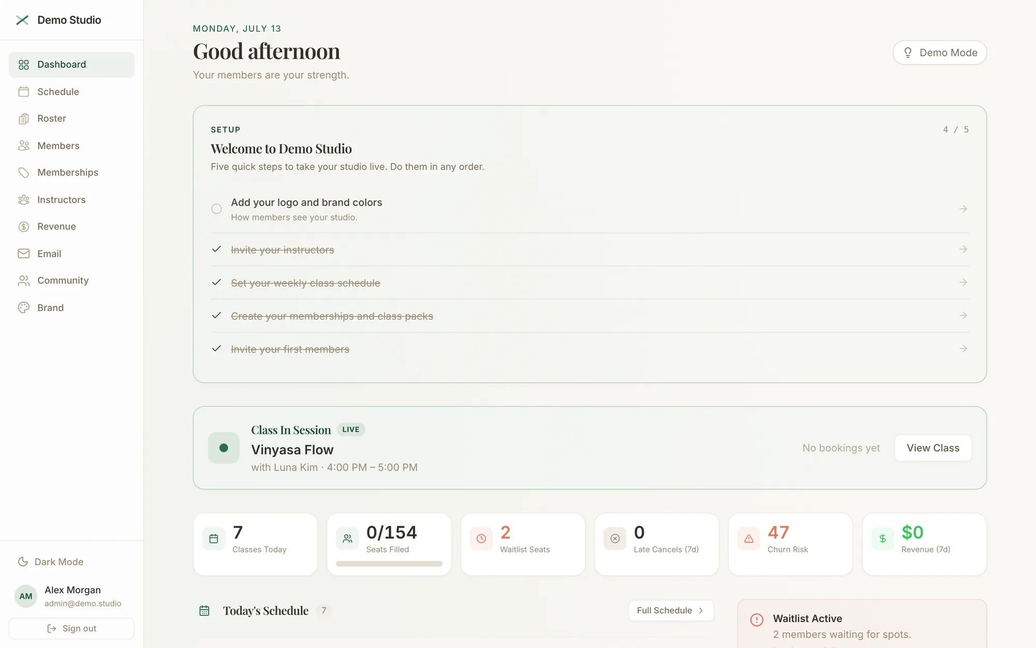
Task: Click the Today's Schedule calendar icon
Action: [205, 611]
